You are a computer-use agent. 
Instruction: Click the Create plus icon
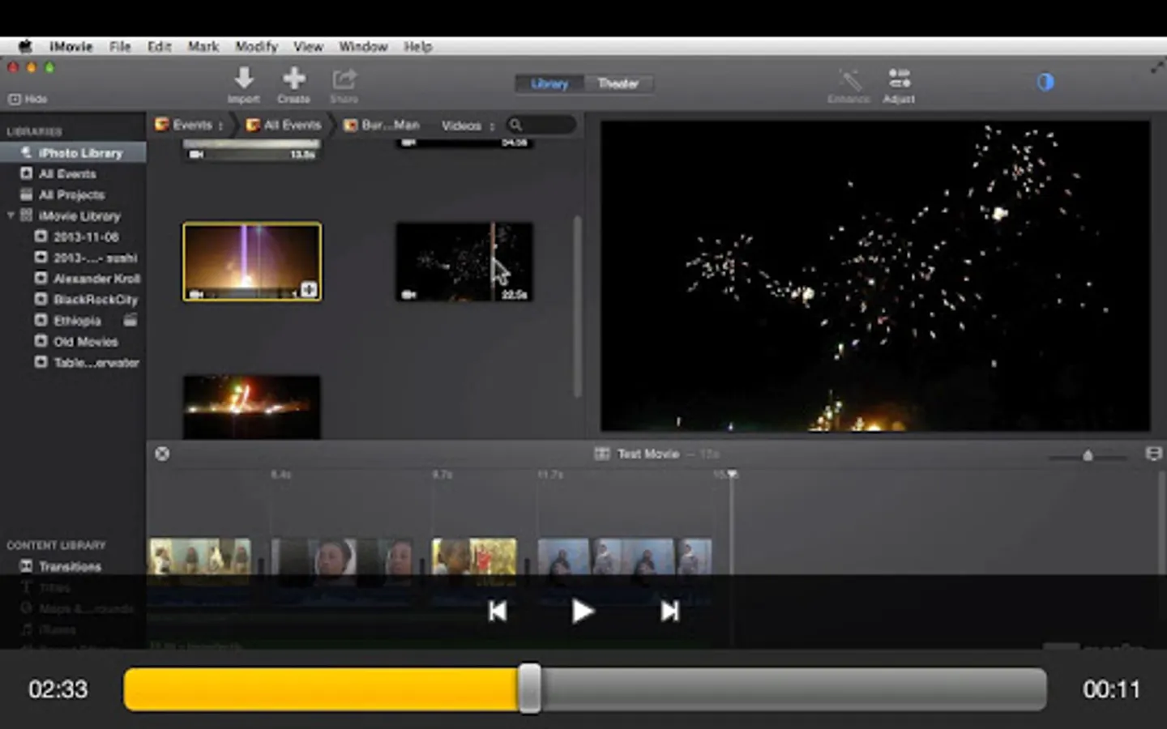293,79
